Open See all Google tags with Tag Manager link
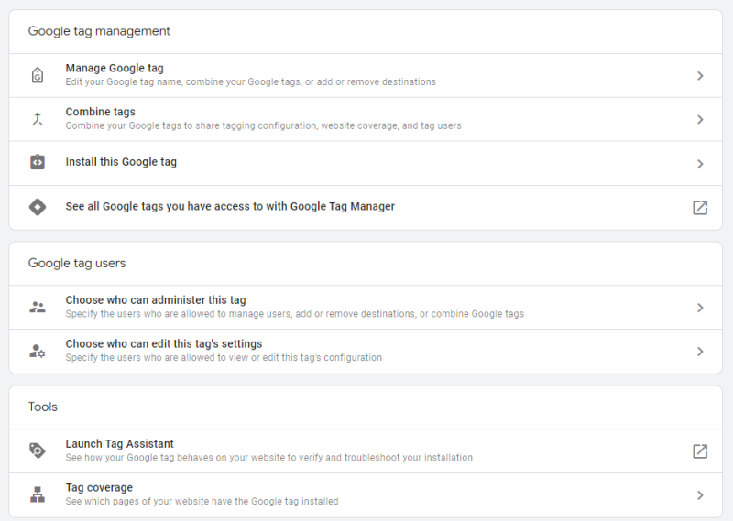 tap(230, 207)
